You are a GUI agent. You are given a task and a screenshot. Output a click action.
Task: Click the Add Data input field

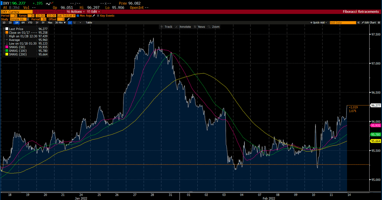point(343,23)
